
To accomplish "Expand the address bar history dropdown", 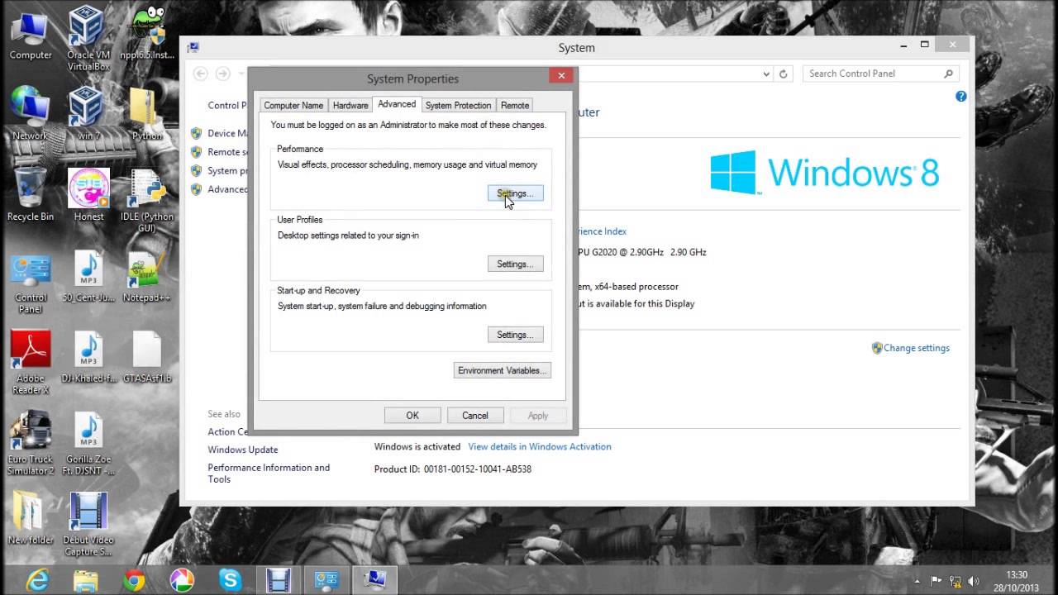I will [766, 74].
